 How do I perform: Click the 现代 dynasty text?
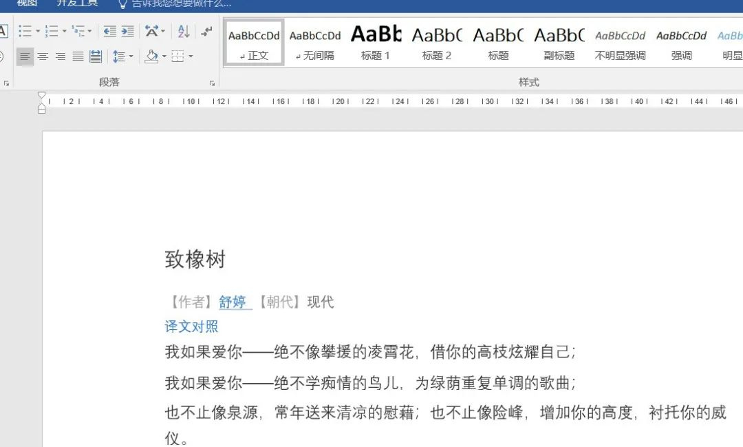[321, 302]
